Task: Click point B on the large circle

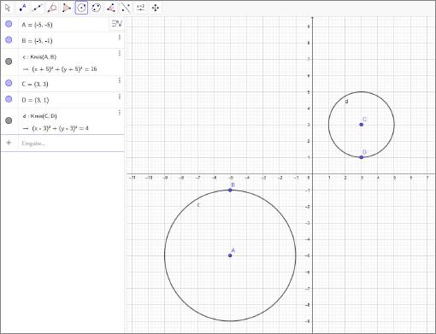Action: (230, 190)
